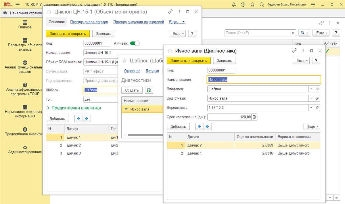This screenshot has height=204, width=345.
Task: Open Прогноз значения показателей tab
Action: pos(139,22)
